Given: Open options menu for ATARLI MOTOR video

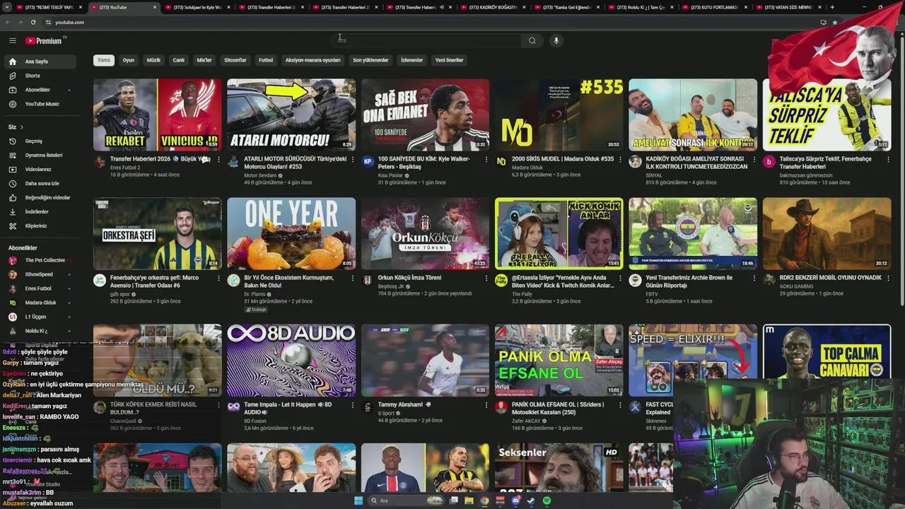Looking at the screenshot, I should [352, 159].
